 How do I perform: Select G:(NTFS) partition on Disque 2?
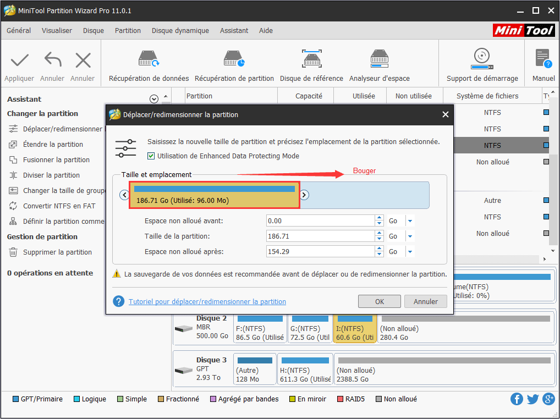310,328
